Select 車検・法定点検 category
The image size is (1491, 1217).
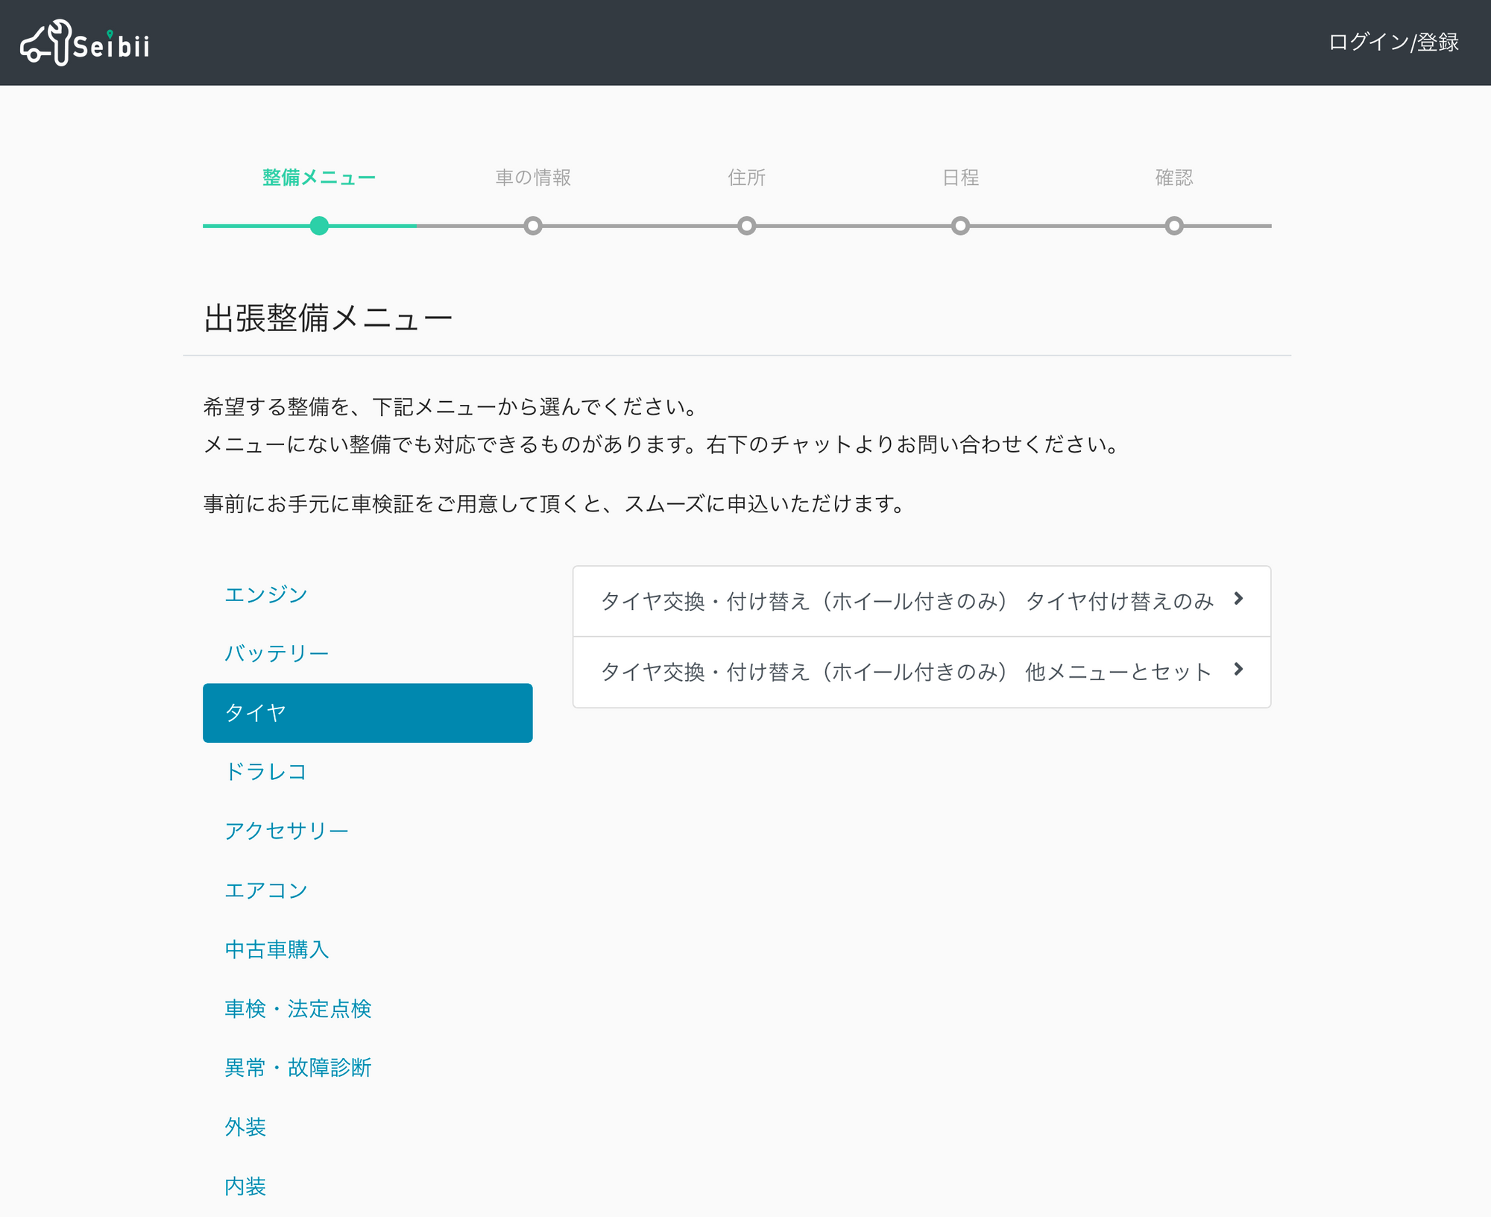(x=368, y=1009)
